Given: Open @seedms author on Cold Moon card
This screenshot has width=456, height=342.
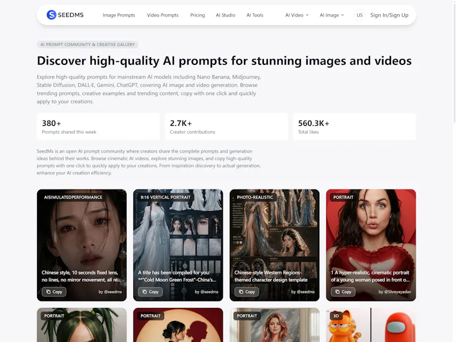Looking at the screenshot, I should click(206, 292).
